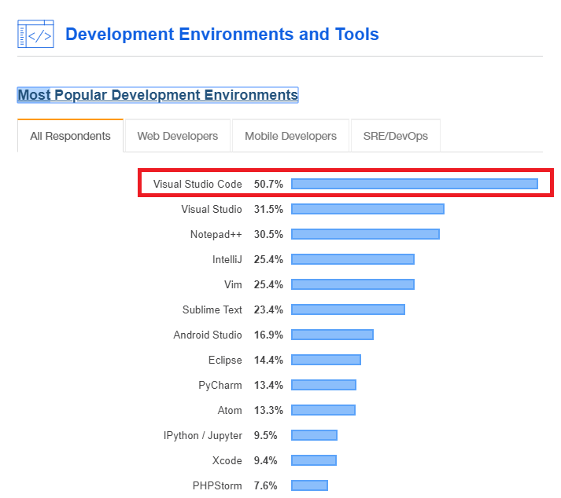Open the Development Environments and Tools heading
The height and width of the screenshot is (498, 561).
click(x=222, y=35)
